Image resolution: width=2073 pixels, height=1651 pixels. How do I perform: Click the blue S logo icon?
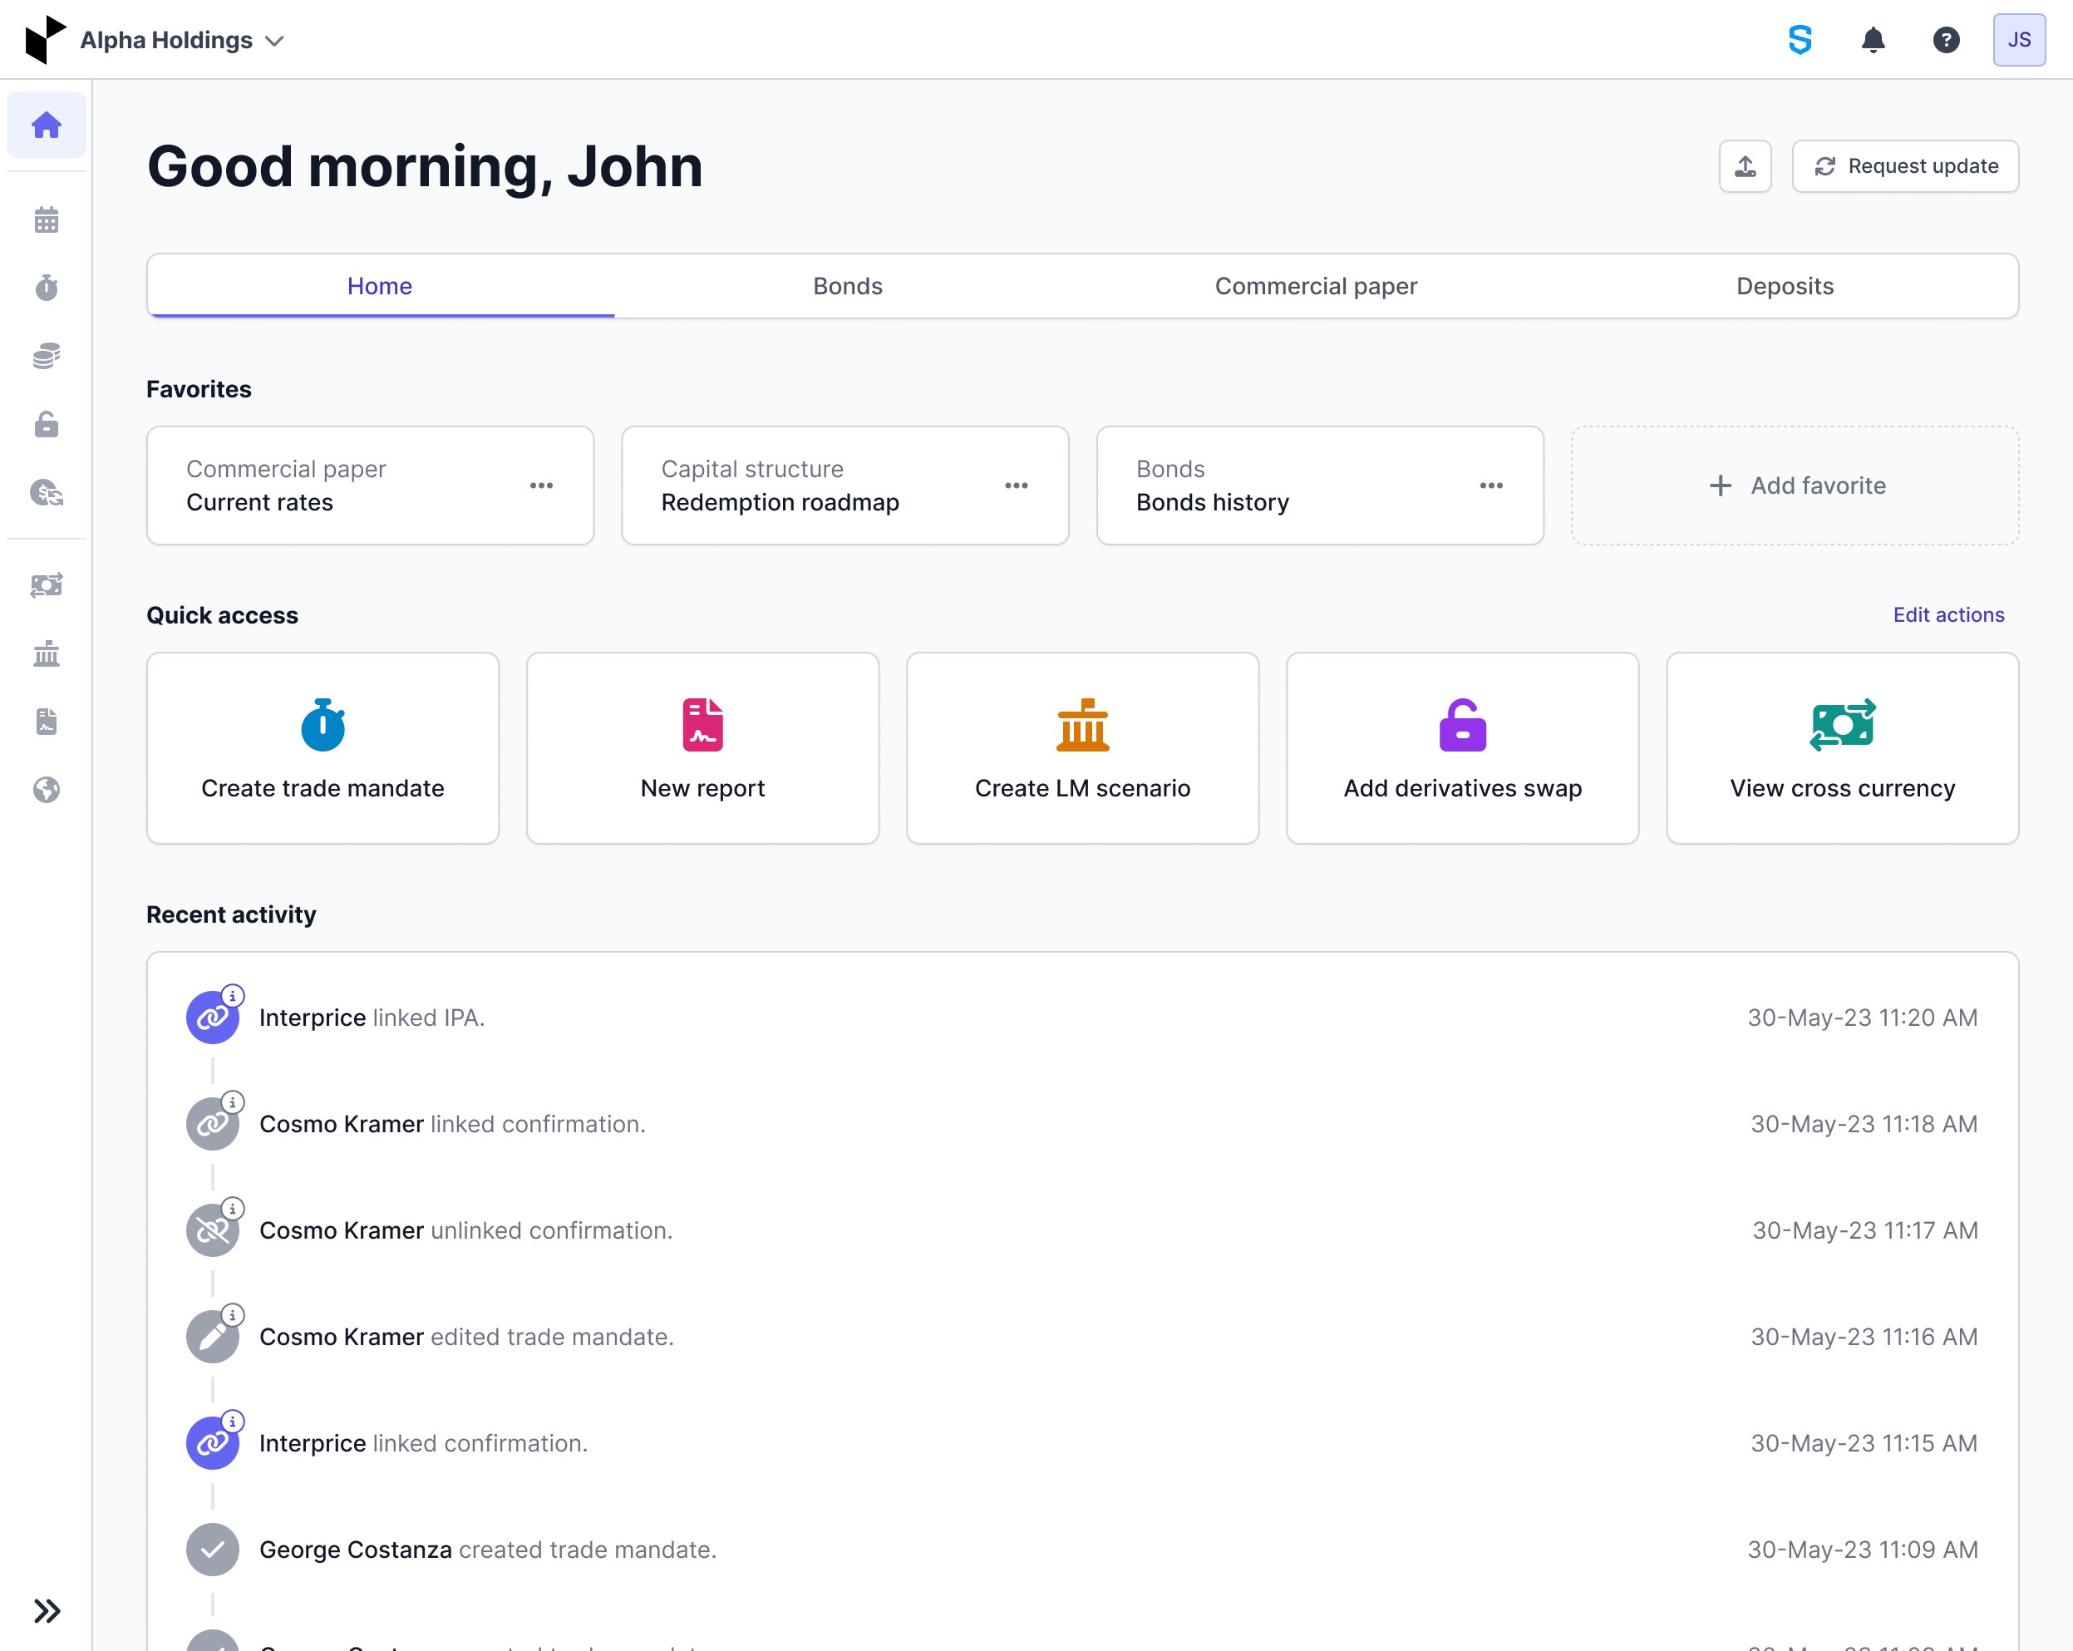(x=1800, y=39)
